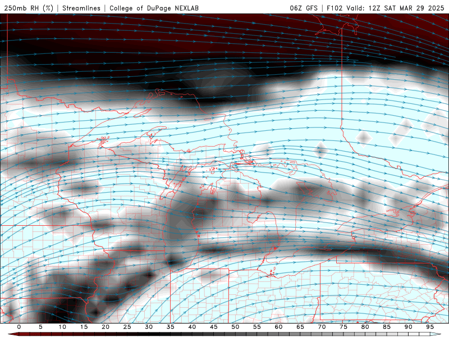This screenshot has width=449, height=337.
Task: Select the colorbar label "60"
Action: pos(278,327)
